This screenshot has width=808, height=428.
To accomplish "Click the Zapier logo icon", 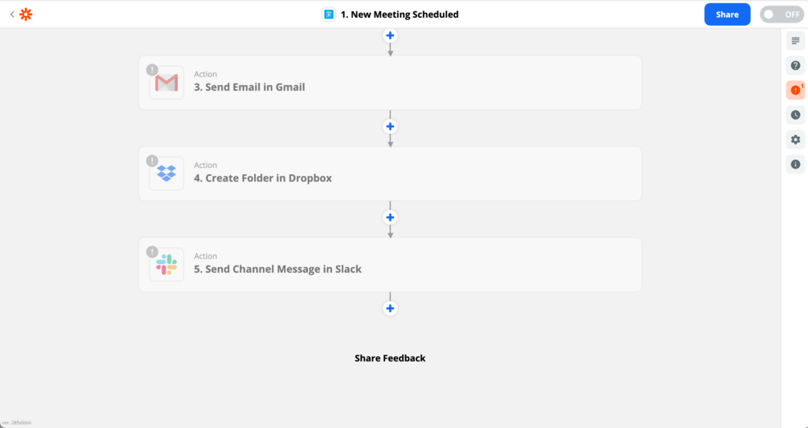I will point(26,14).
